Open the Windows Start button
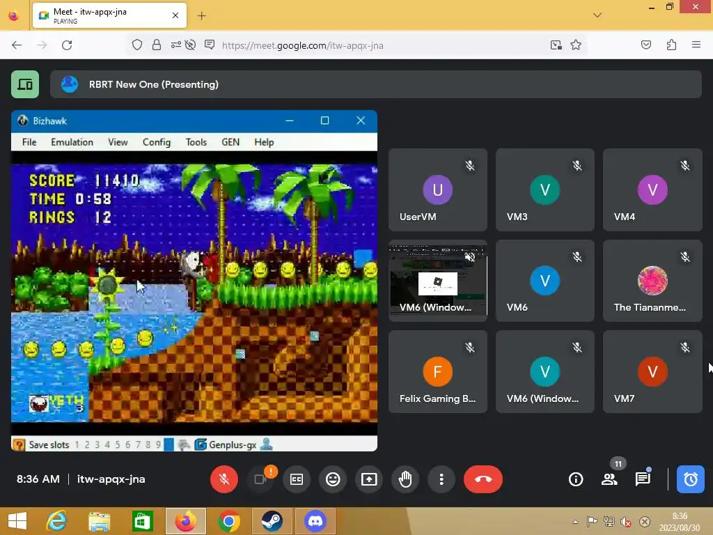Viewport: 713px width, 535px height. 17,521
